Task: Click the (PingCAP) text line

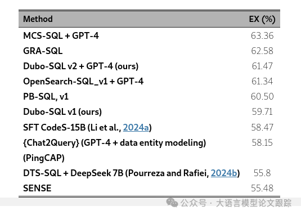Action: tap(44, 158)
